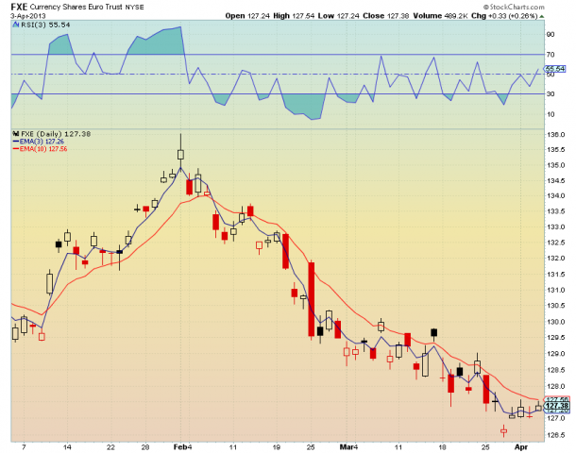Click the StockCharts.com watermark text
Screen dimensions: 576x453
[x=514, y=7]
